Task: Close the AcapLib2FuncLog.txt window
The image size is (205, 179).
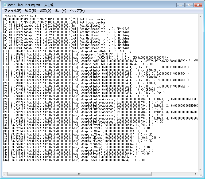Action: click(x=198, y=5)
